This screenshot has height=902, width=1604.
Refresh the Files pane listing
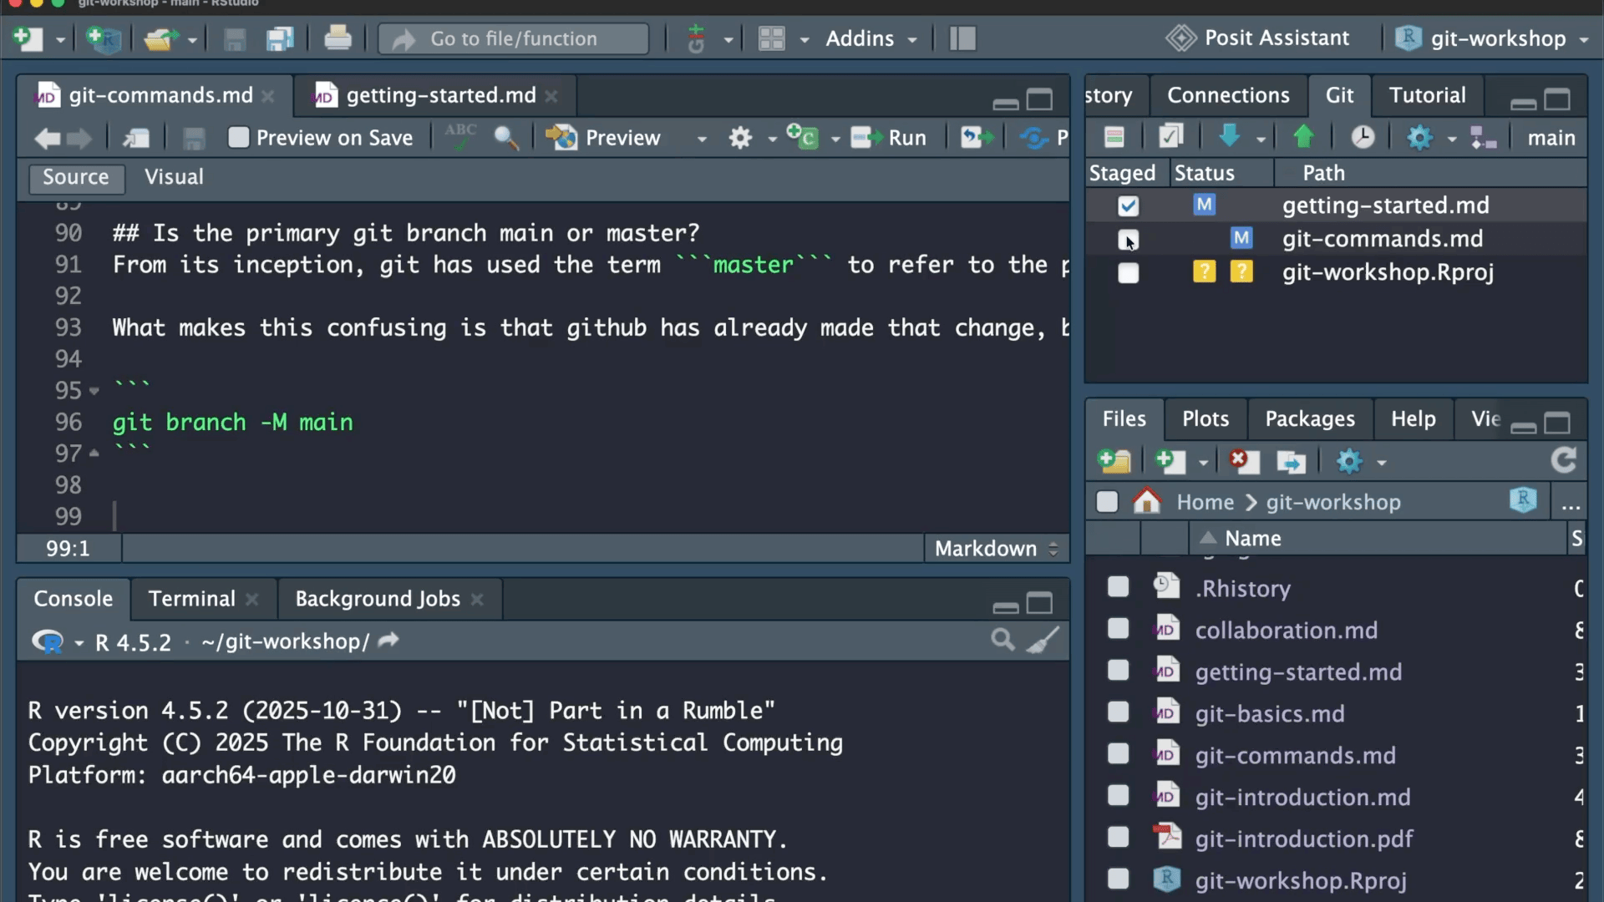(1564, 460)
